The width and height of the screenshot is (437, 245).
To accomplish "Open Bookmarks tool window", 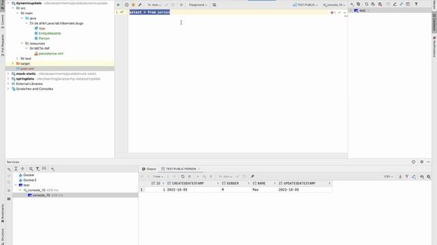I will [3, 214].
